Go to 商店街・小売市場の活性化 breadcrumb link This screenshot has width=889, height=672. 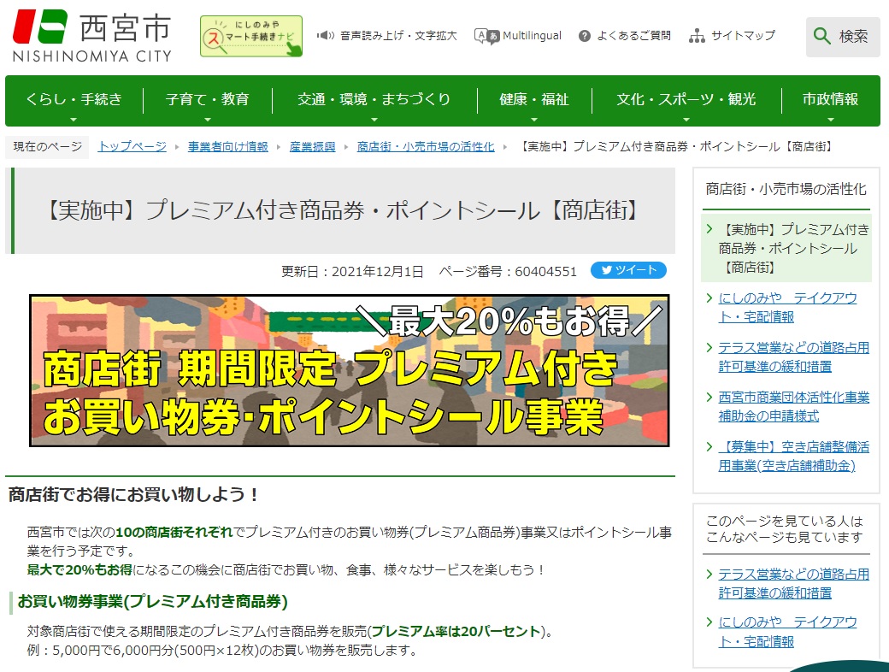coord(426,147)
